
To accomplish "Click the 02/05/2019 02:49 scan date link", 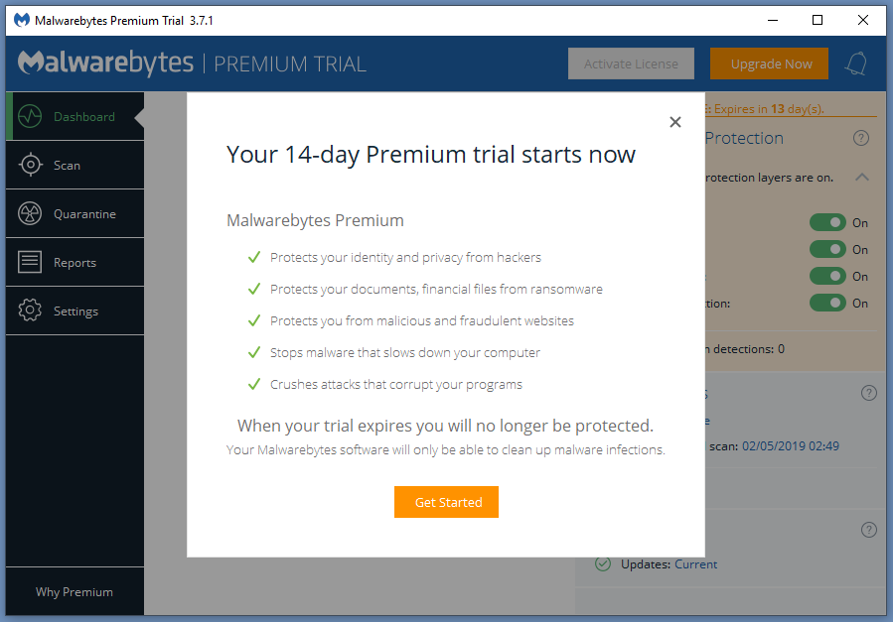I will [791, 446].
